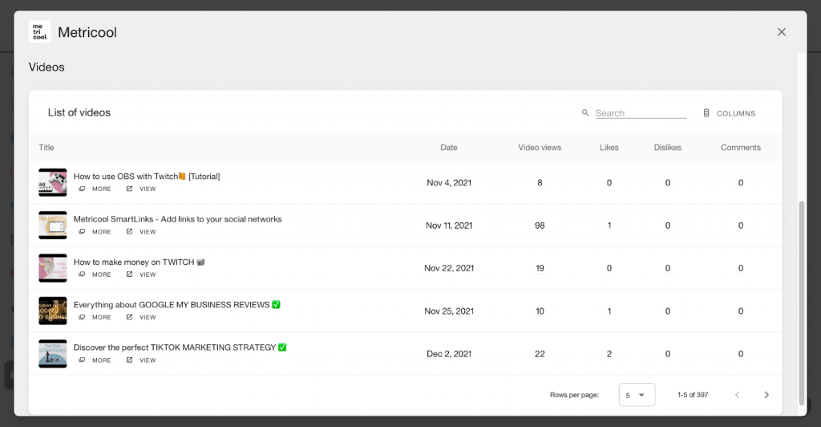Image resolution: width=821 pixels, height=427 pixels.
Task: Click the Likes column header
Action: (609, 147)
